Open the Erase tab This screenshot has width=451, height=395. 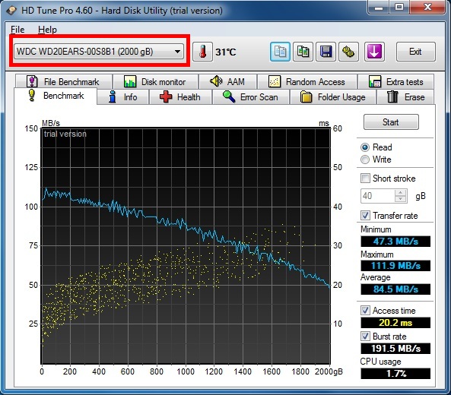tap(405, 97)
